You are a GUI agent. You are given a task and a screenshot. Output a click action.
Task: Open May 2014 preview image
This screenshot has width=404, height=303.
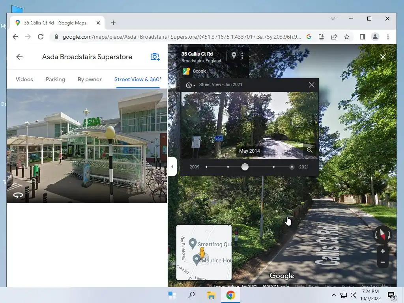(x=249, y=125)
